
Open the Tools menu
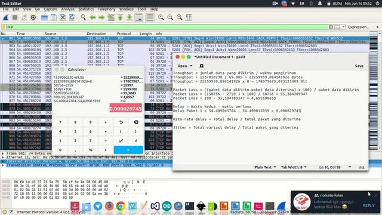click(142, 9)
